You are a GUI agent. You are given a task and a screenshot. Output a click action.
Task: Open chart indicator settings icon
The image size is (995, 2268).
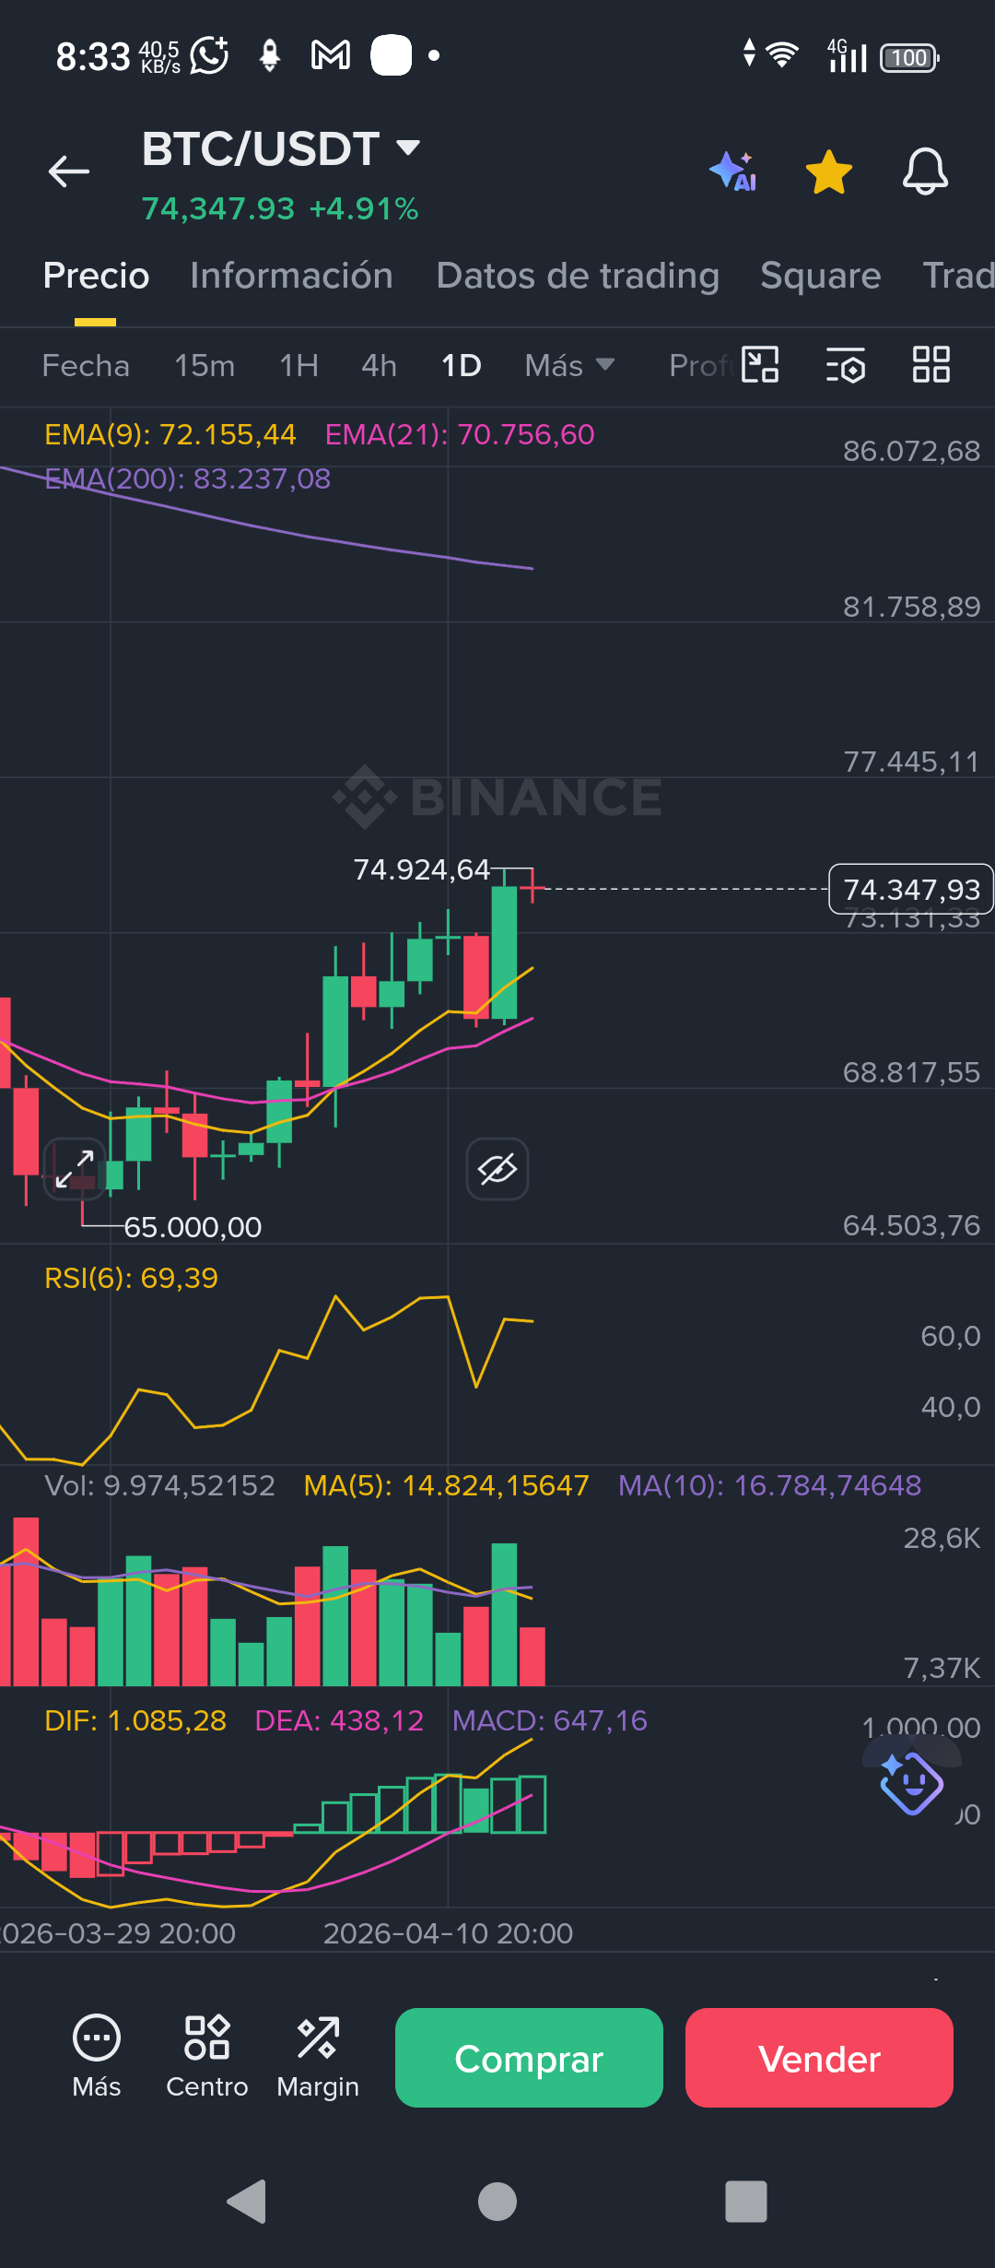click(x=845, y=365)
